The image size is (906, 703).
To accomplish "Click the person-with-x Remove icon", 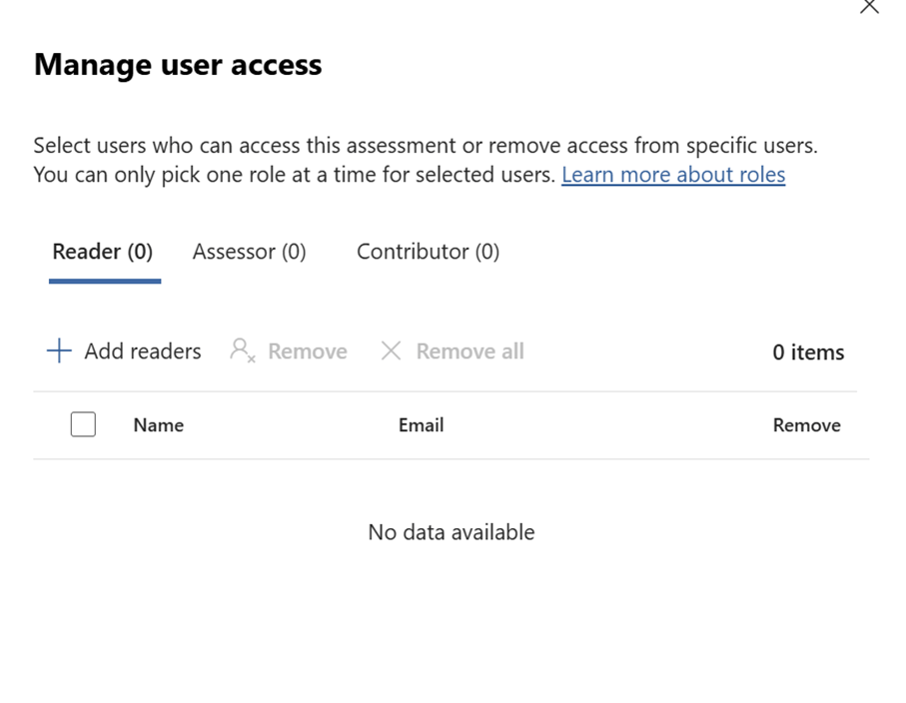I will tap(242, 351).
